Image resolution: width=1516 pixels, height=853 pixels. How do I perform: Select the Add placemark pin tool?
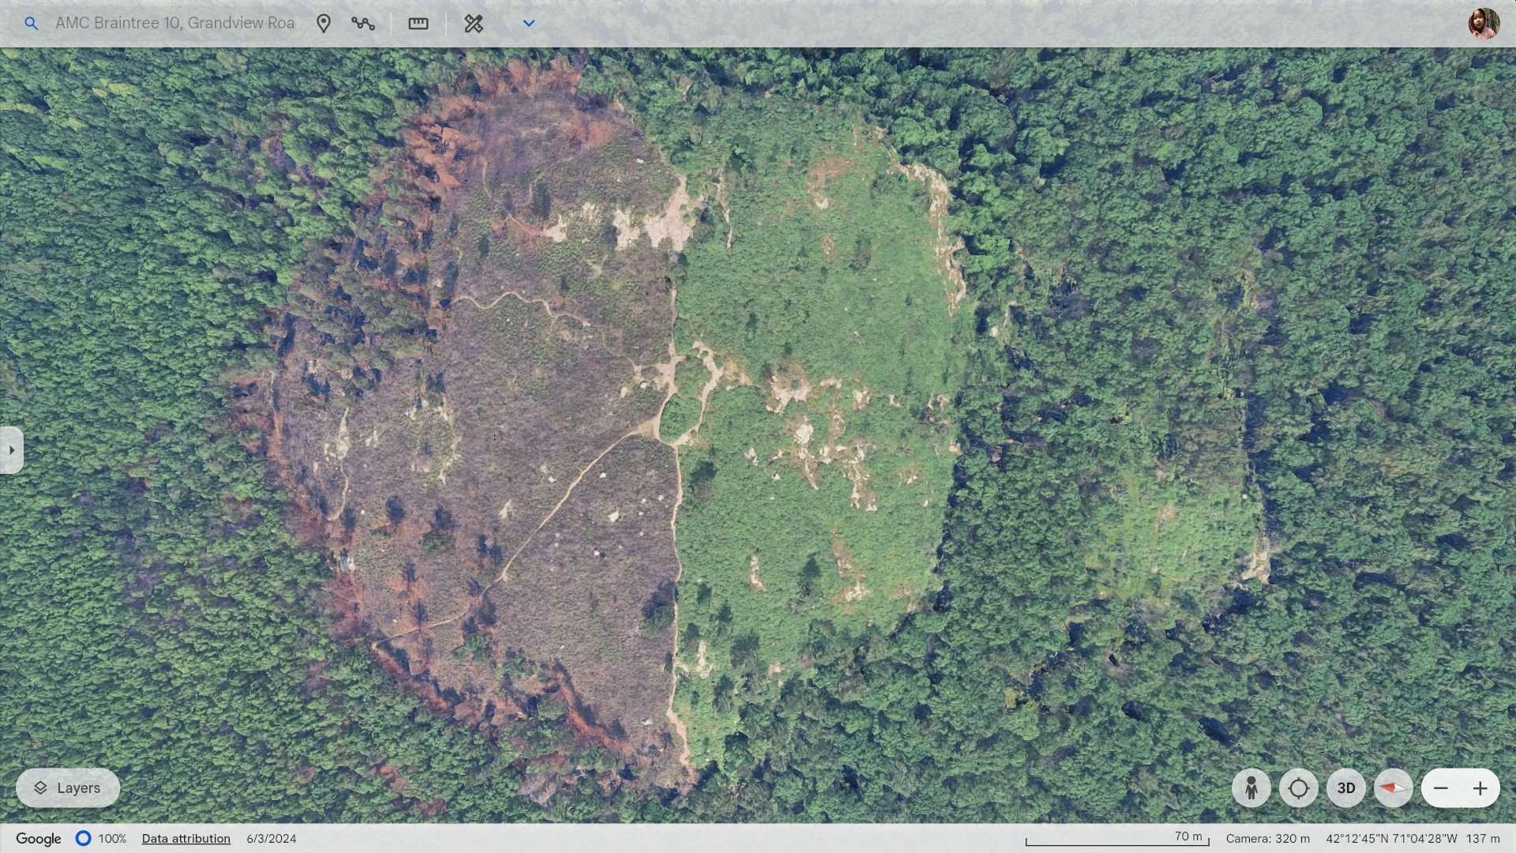click(324, 24)
